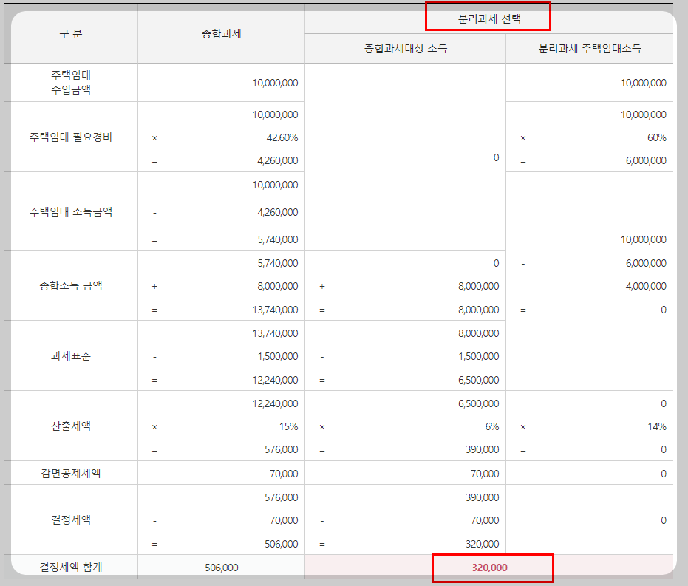Click the 13,740,000 result in 종합소득 금액 row
The height and width of the screenshot is (586, 688).
pyautogui.click(x=275, y=310)
